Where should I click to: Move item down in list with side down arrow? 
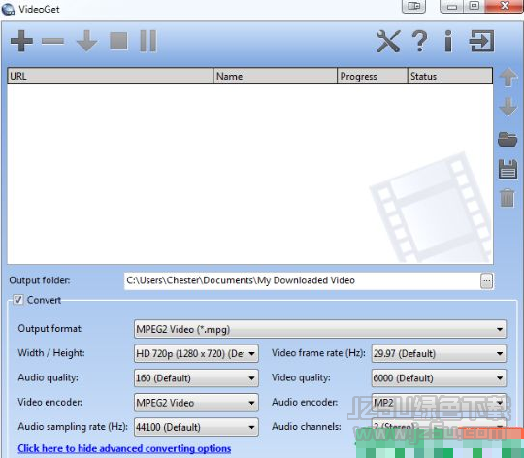click(508, 107)
